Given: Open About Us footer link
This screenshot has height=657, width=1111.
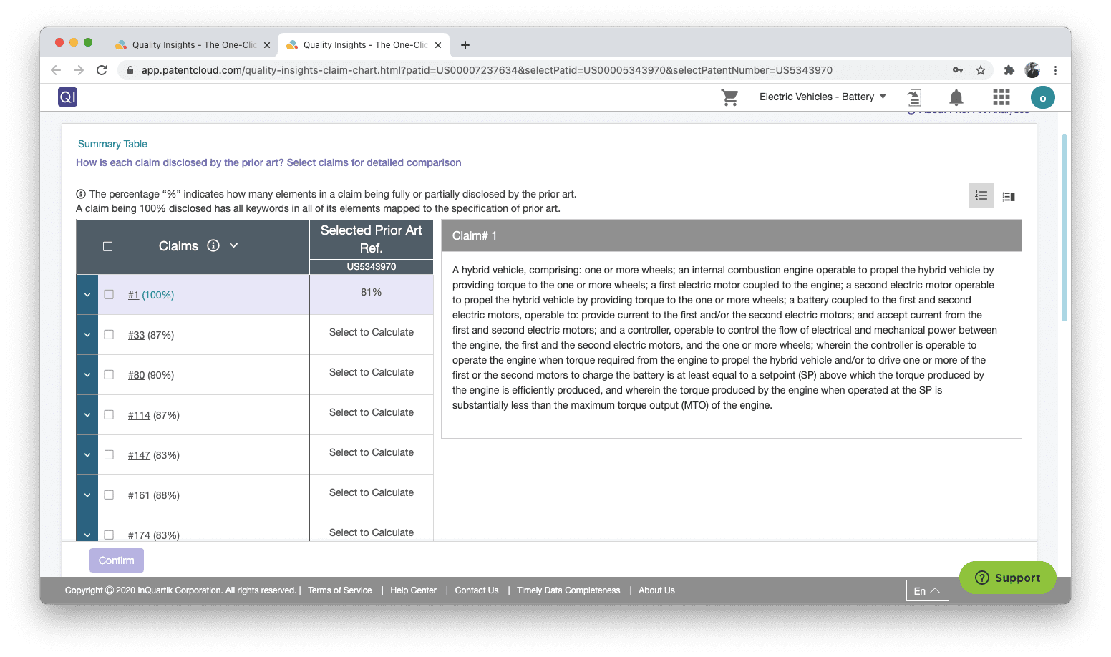Looking at the screenshot, I should [x=656, y=590].
